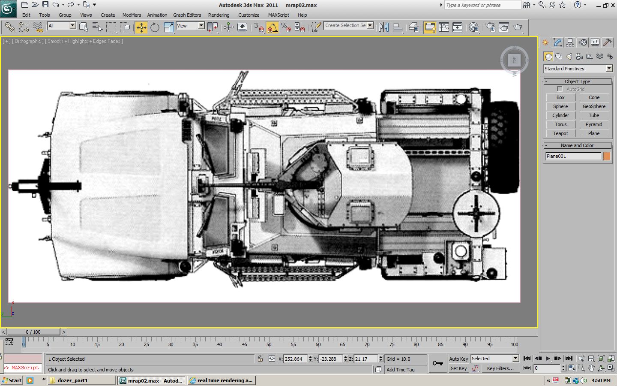Viewport: 617px width, 386px height.
Task: Open the selection filter All dropdown
Action: (72, 26)
